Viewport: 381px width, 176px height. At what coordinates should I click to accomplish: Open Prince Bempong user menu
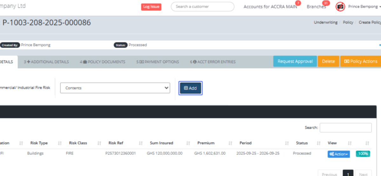(x=364, y=7)
